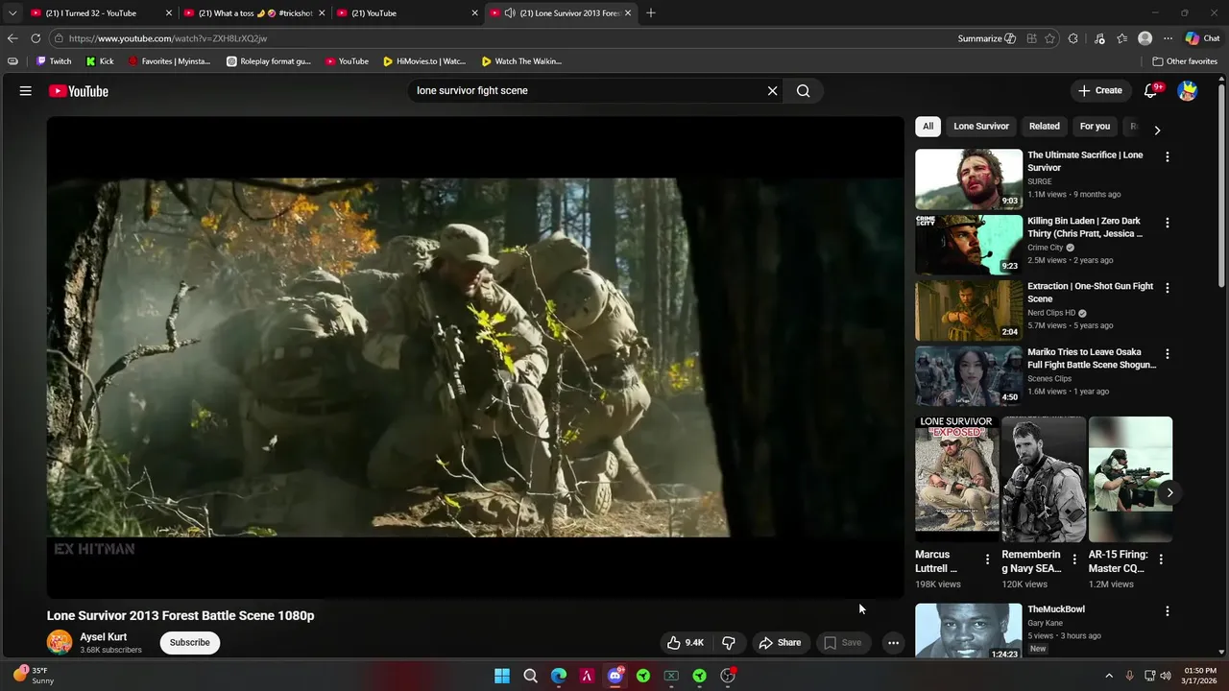Open browser extensions puzzle icon
This screenshot has width=1229, height=691.
[x=1073, y=38]
